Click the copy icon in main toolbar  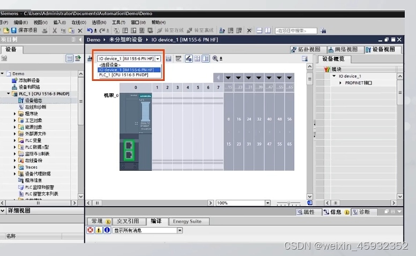click(63, 31)
